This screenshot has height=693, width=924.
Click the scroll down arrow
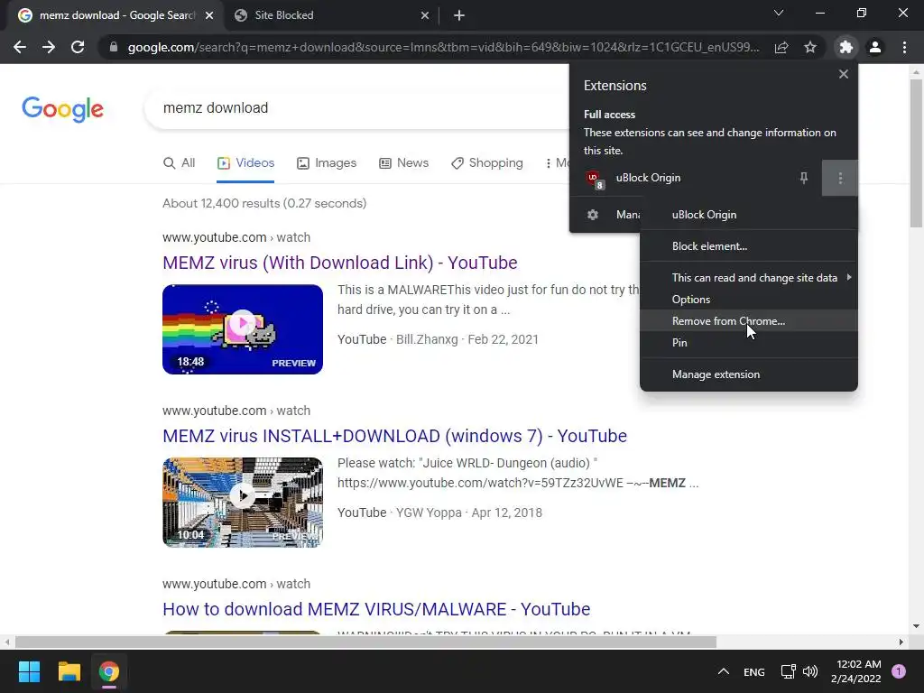pyautogui.click(x=916, y=626)
